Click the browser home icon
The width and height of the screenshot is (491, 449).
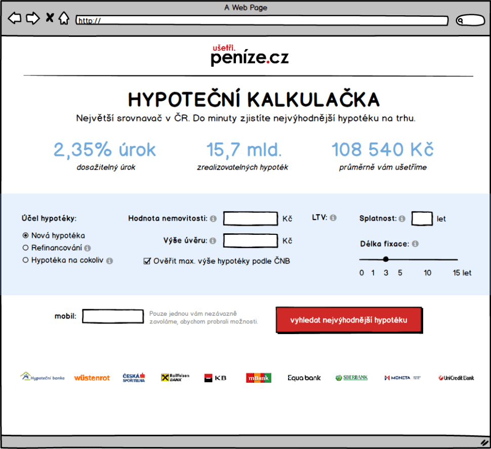click(64, 18)
